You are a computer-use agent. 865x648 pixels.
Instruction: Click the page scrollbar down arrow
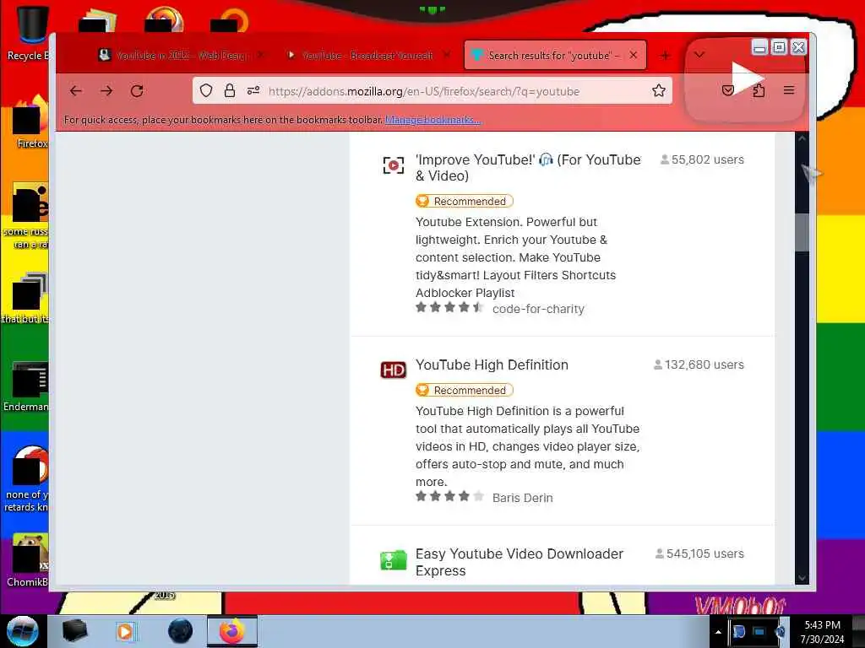pos(802,577)
